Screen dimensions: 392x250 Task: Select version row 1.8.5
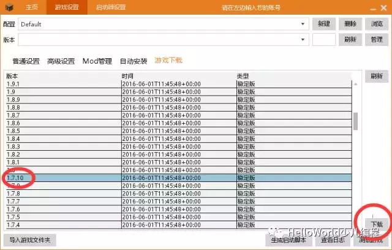click(x=179, y=131)
